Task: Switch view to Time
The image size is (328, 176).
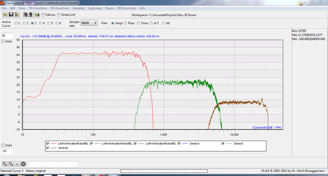Action: (x=138, y=23)
